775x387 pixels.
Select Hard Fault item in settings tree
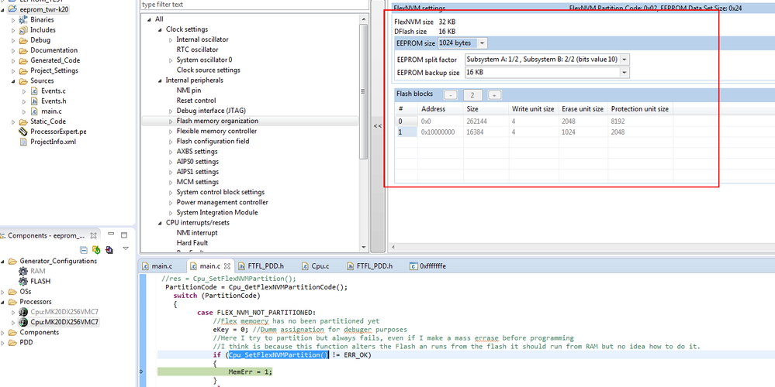(x=192, y=242)
